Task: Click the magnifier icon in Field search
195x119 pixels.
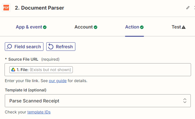Action: 9,47
